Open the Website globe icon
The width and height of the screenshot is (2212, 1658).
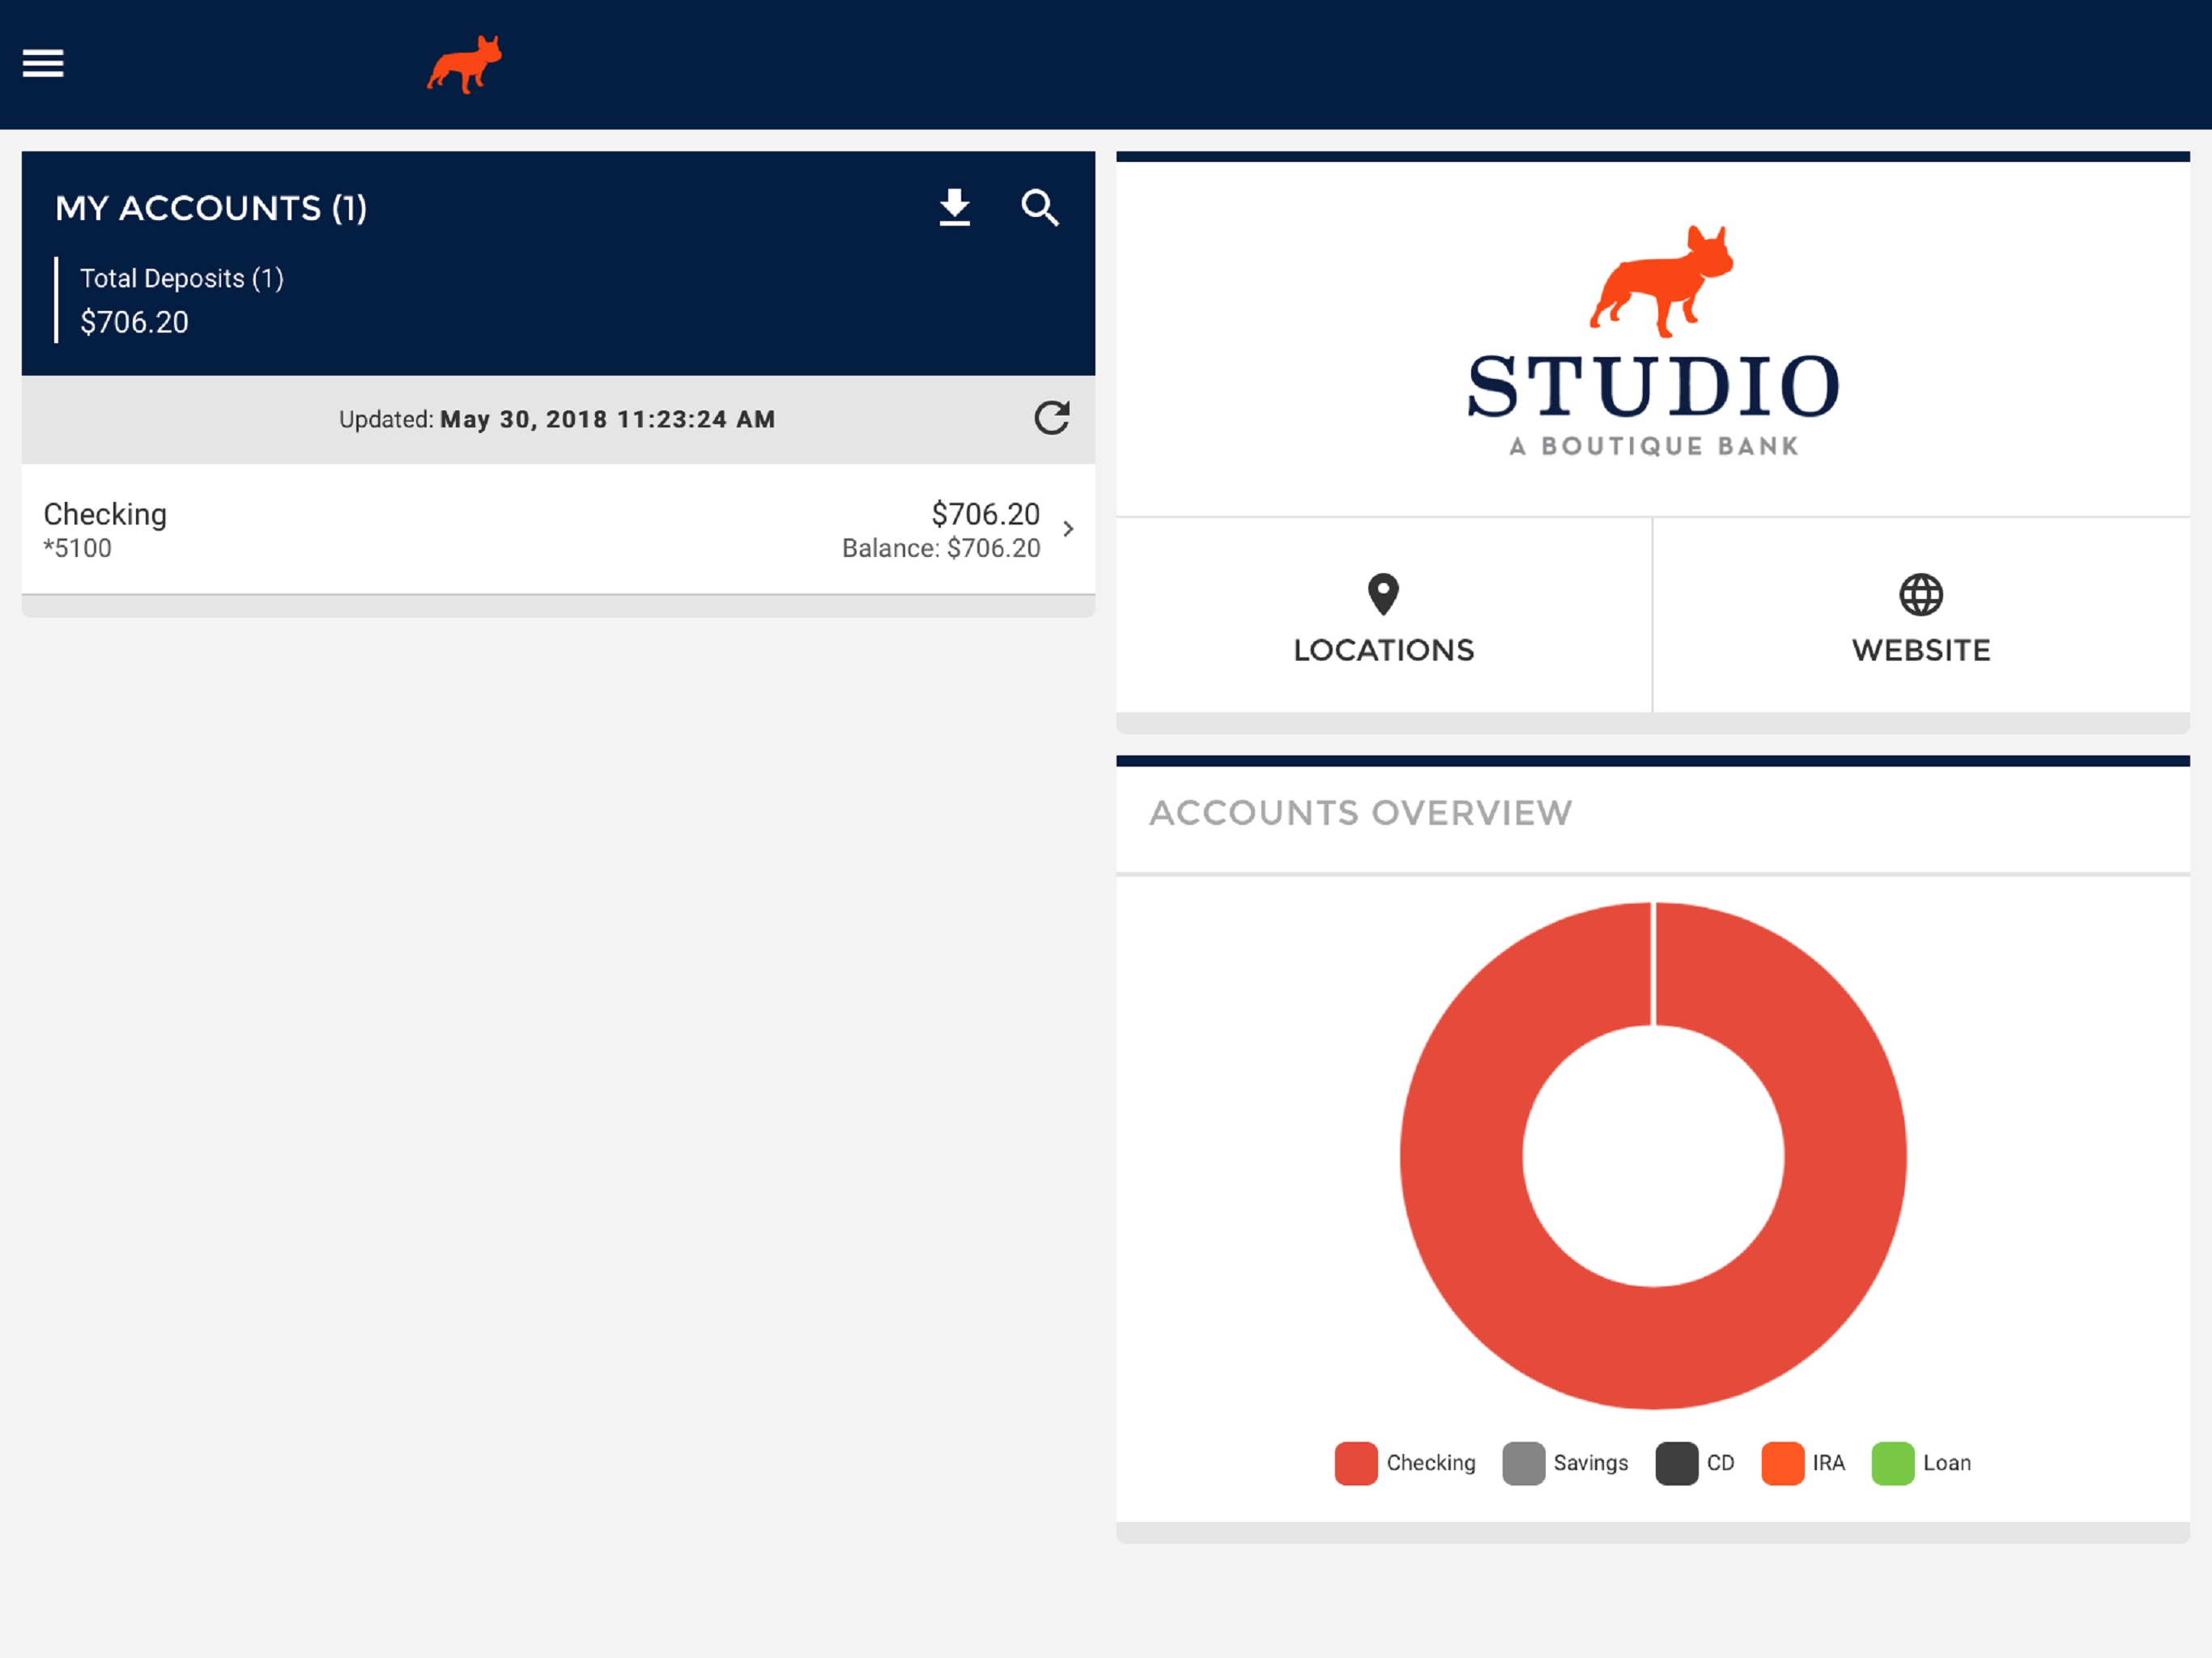click(1921, 595)
